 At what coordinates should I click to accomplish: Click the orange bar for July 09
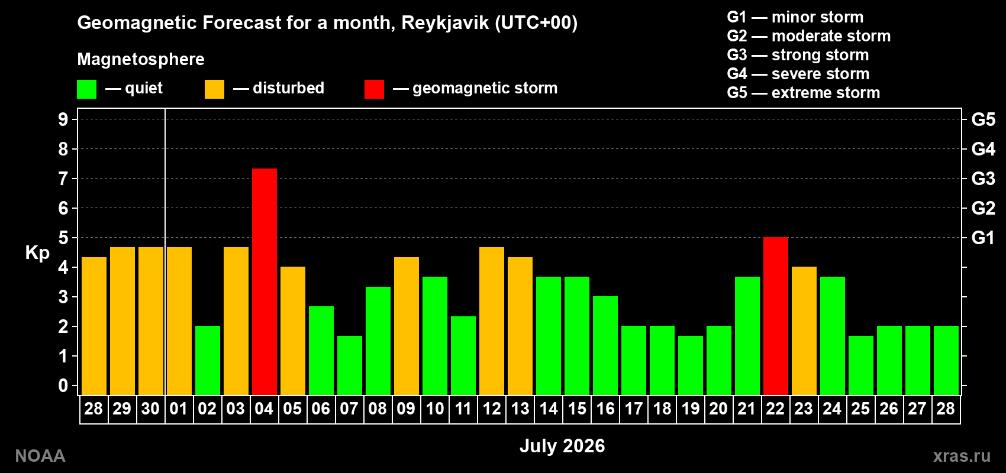407,326
